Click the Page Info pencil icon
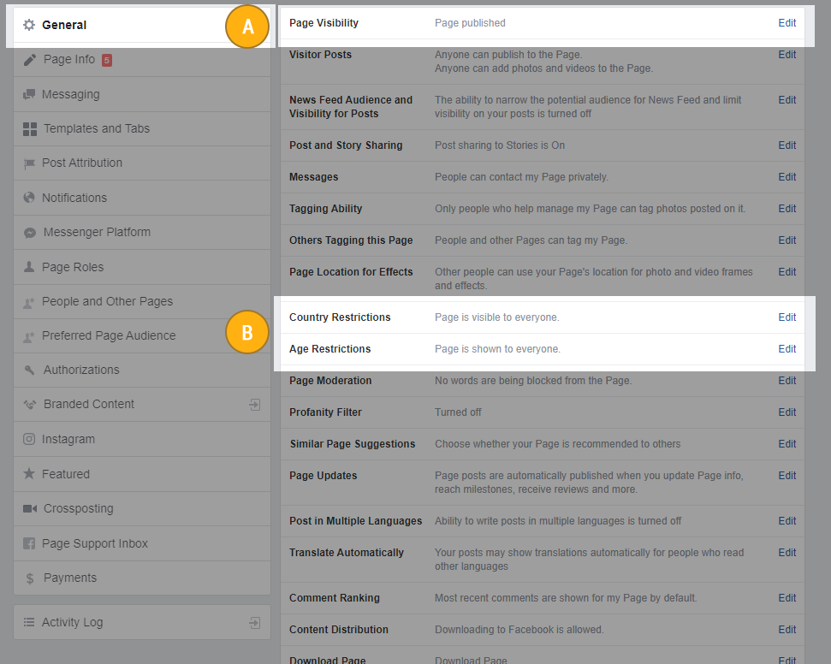Image resolution: width=831 pixels, height=664 pixels. coord(30,60)
